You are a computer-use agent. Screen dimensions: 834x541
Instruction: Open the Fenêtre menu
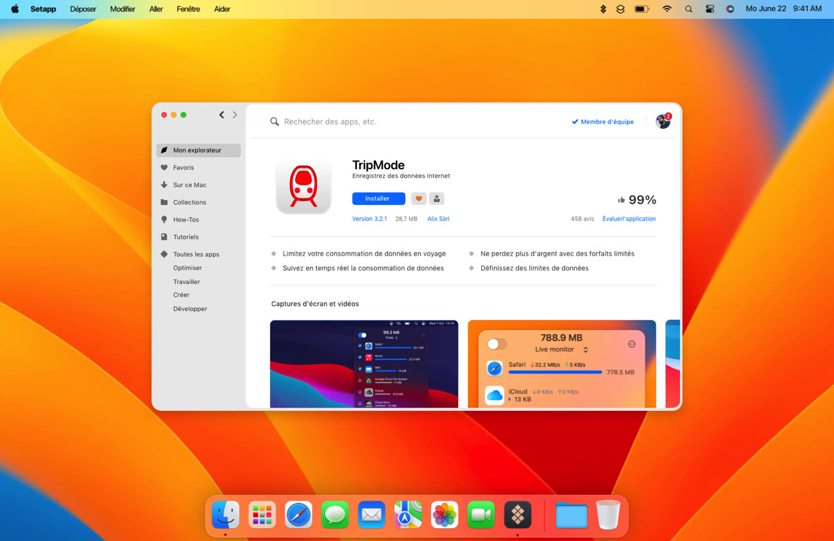point(189,9)
